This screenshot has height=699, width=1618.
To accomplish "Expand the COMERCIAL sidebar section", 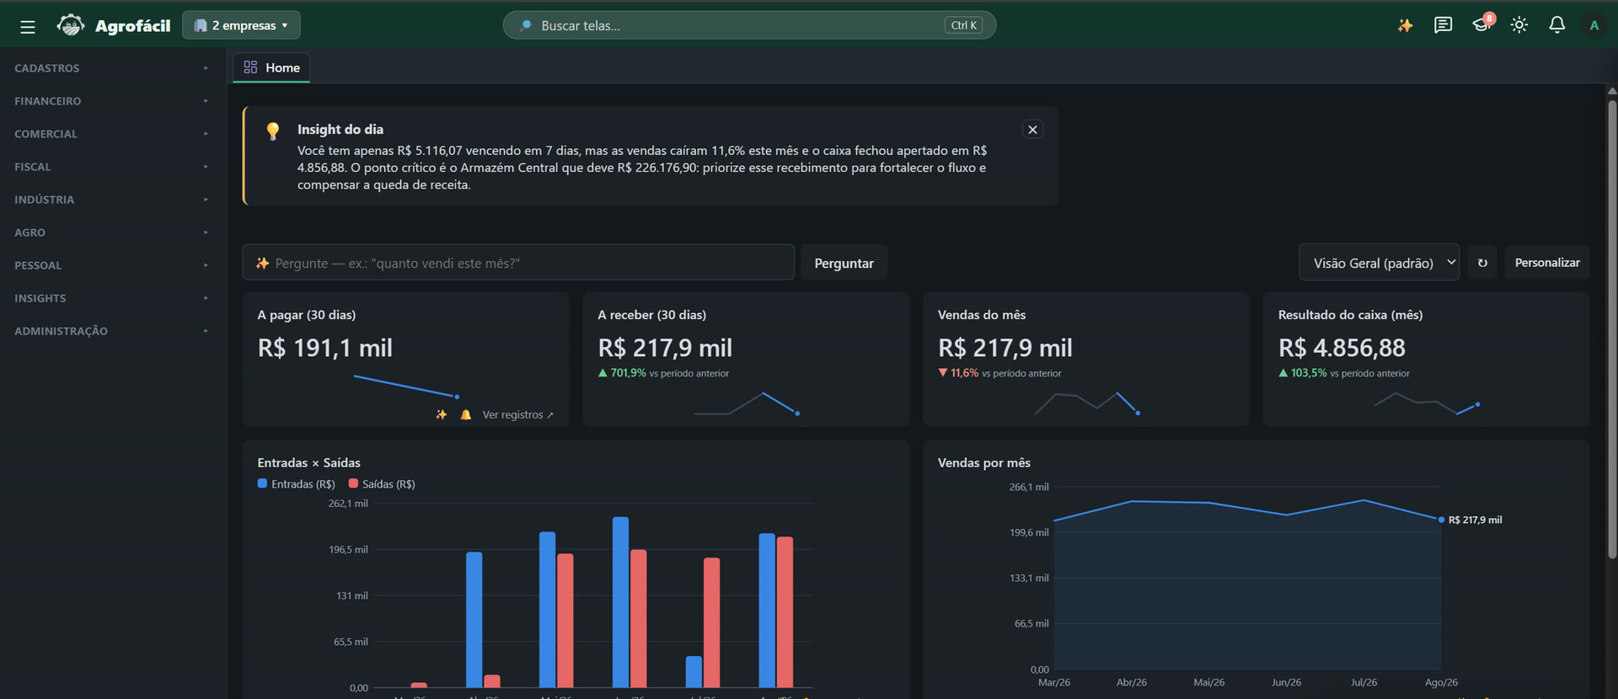I will [x=111, y=134].
